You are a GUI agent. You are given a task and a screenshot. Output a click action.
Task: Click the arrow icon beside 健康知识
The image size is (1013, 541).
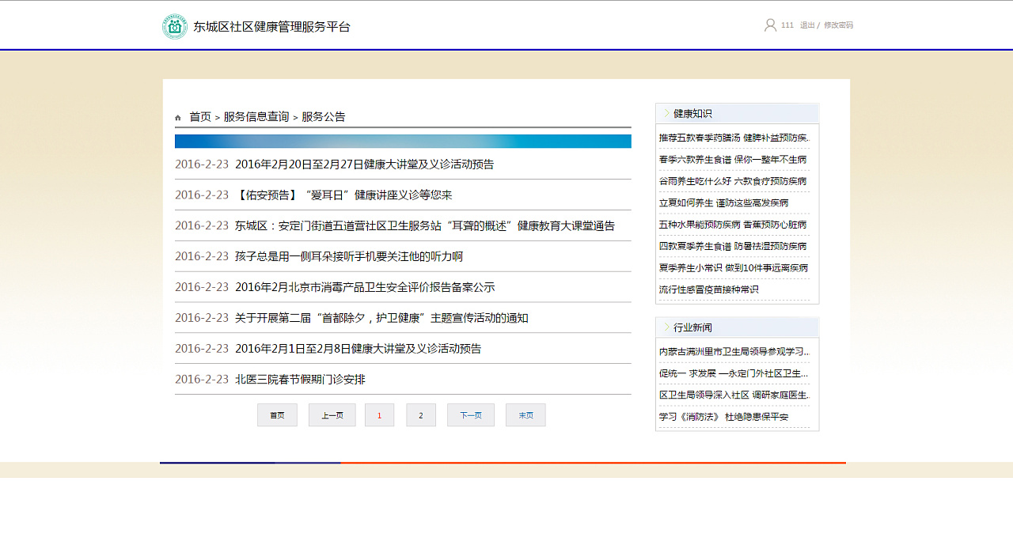tap(667, 114)
